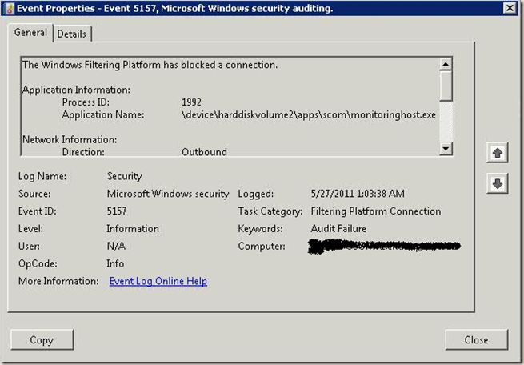Click the Filtering Platform Connection task category

[x=376, y=211]
